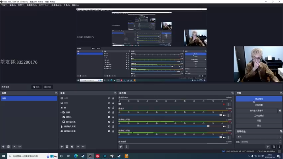Open three-dot menu for Mic/Aux channel
The image size is (283, 159).
229,104
